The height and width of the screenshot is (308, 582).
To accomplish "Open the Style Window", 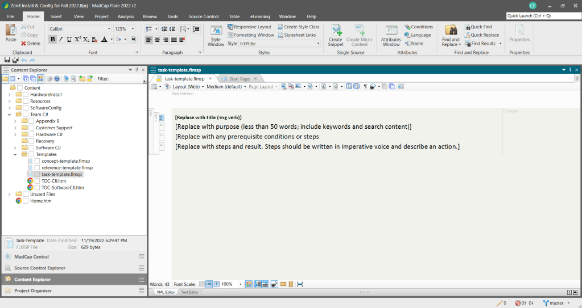I will click(x=216, y=35).
